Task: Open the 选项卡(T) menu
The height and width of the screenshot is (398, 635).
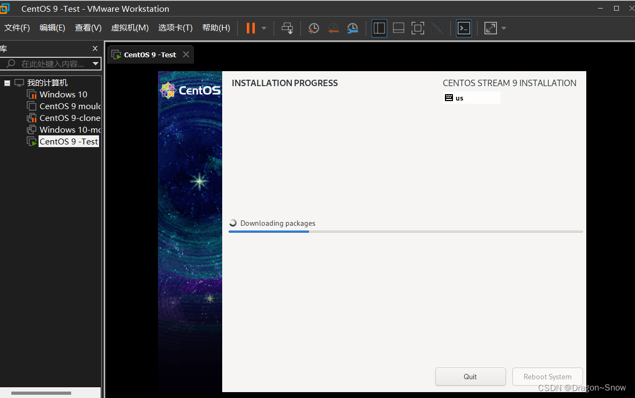Action: coord(176,27)
